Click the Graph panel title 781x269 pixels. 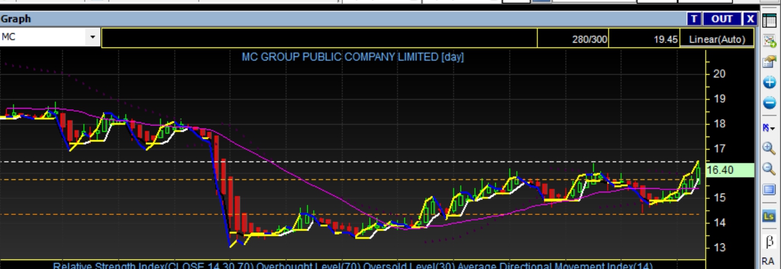coord(16,19)
